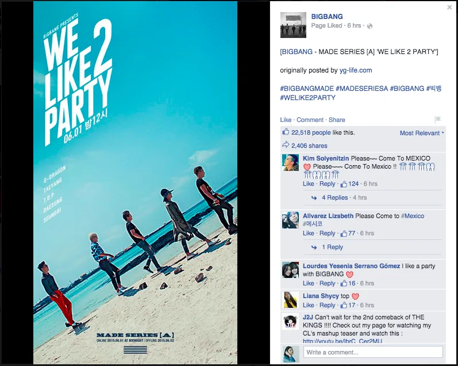Open the Most Relevant sorting dropdown

coord(422,133)
